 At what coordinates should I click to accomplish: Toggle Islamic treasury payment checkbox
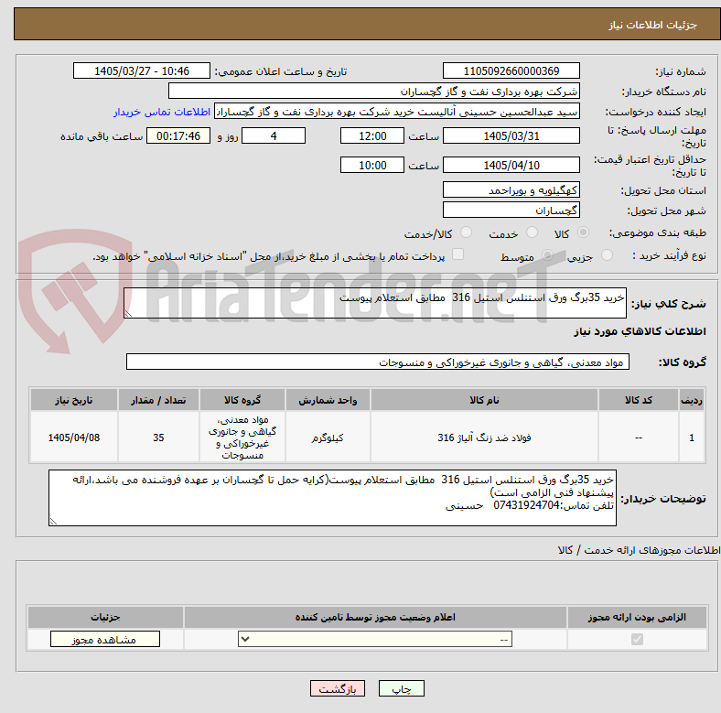pos(457,254)
